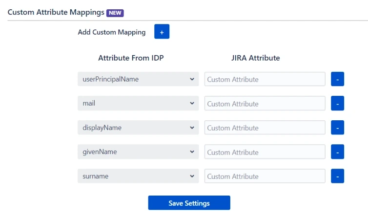The width and height of the screenshot is (368, 220).
Task: Select the Custom Attribute field for surname
Action: click(x=265, y=176)
